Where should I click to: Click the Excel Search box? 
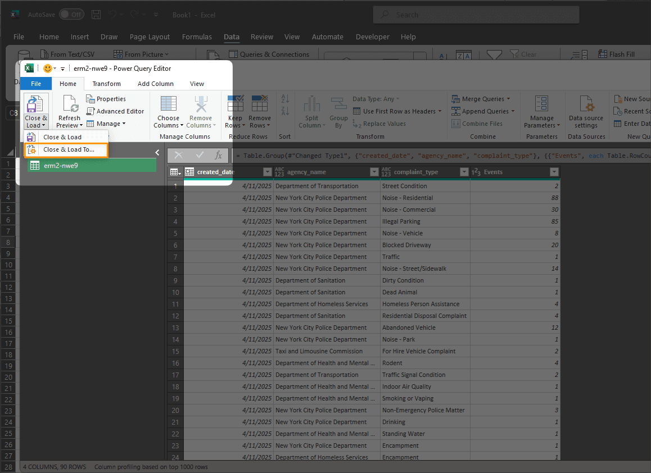pos(476,15)
